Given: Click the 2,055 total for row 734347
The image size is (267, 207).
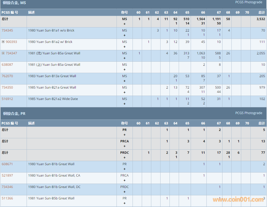Looking at the screenshot, I should tap(260, 53).
